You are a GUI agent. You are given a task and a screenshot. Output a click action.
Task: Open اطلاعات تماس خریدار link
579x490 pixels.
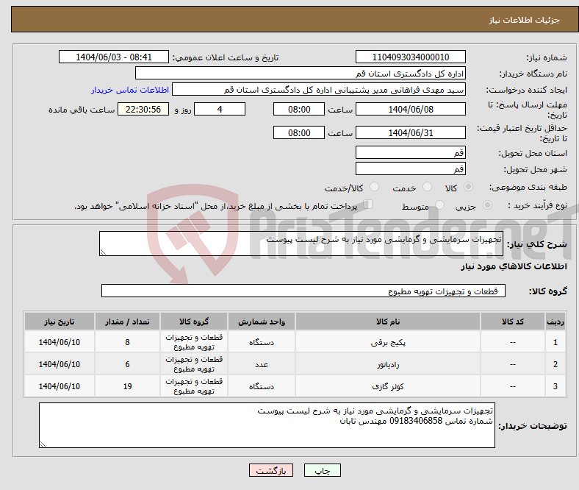[130, 90]
